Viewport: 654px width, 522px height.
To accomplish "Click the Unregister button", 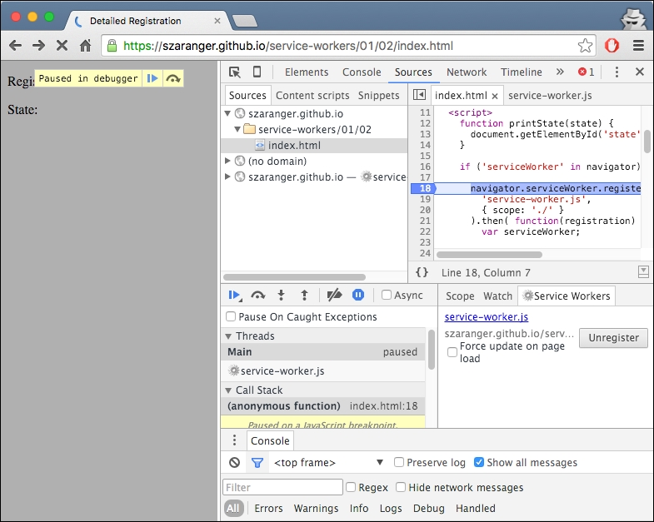I will coord(613,338).
